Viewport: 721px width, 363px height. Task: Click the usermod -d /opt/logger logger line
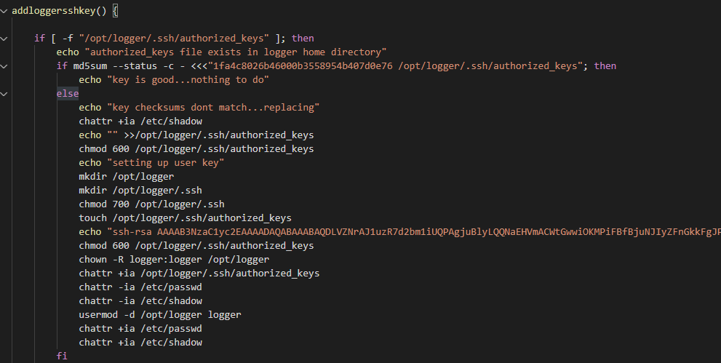[160, 315]
